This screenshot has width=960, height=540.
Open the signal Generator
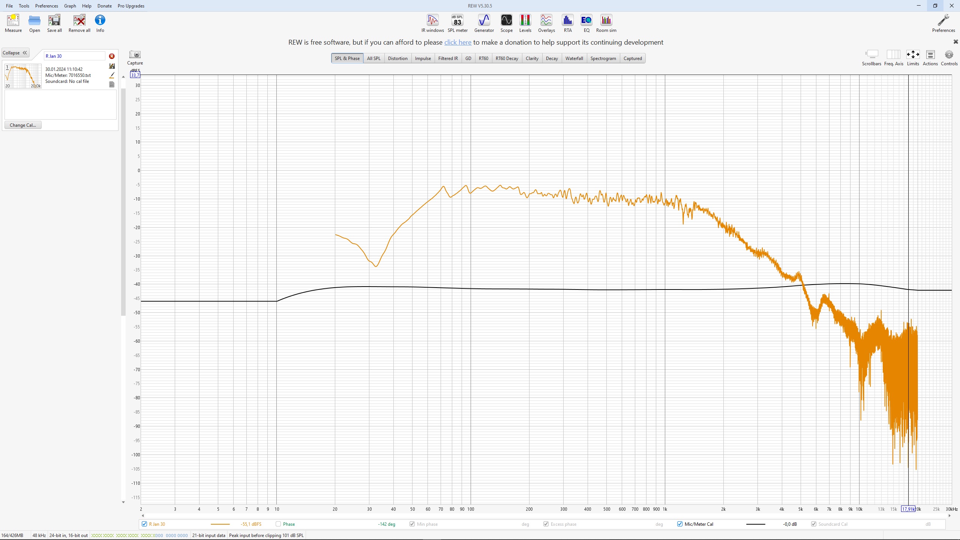pos(484,23)
